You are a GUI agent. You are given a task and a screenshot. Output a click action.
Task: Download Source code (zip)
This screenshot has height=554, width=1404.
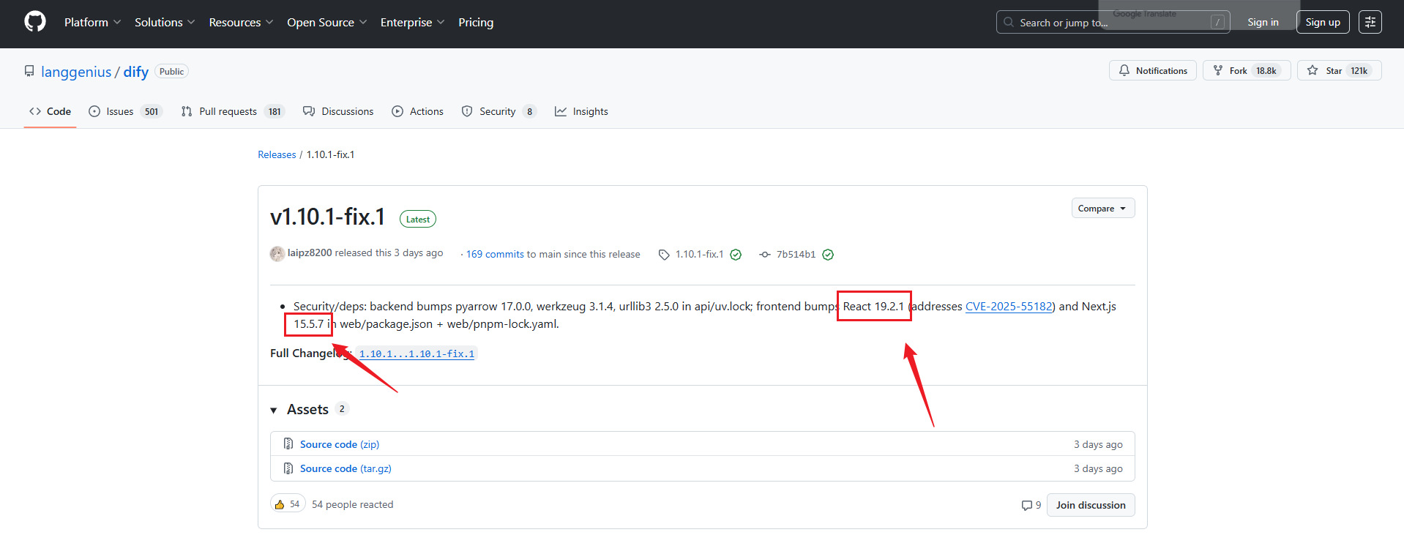[x=340, y=444]
